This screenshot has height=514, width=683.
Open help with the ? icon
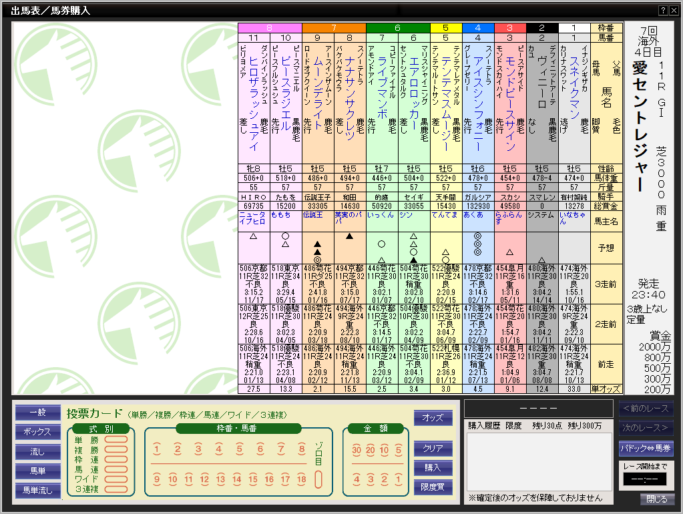pos(663,11)
